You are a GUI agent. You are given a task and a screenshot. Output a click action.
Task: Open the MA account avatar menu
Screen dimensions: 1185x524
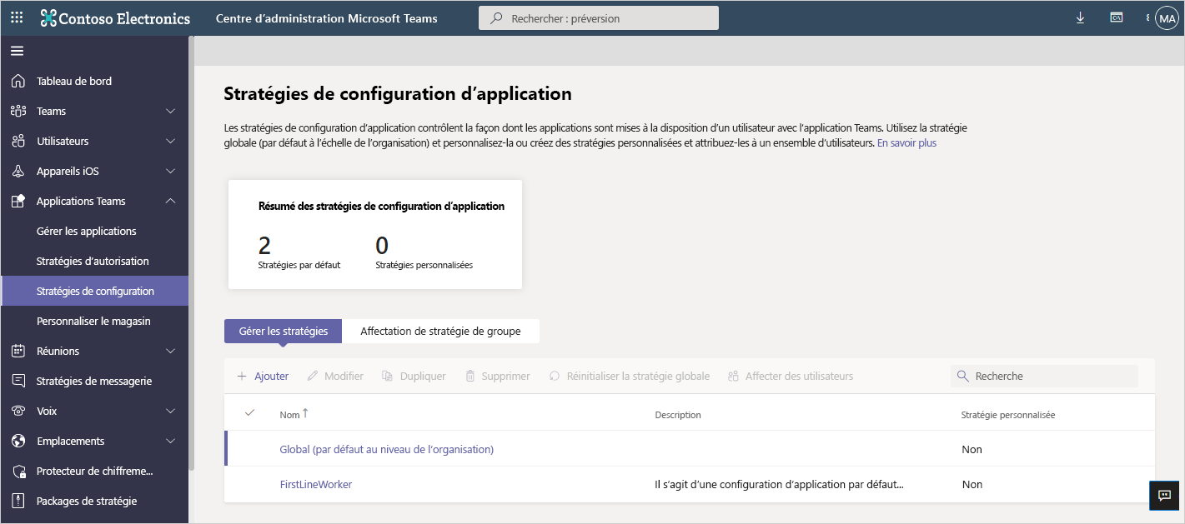pyautogui.click(x=1167, y=18)
